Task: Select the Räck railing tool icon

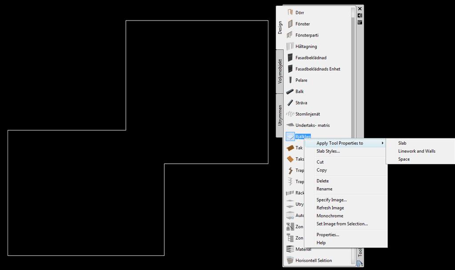Action: tap(290, 193)
